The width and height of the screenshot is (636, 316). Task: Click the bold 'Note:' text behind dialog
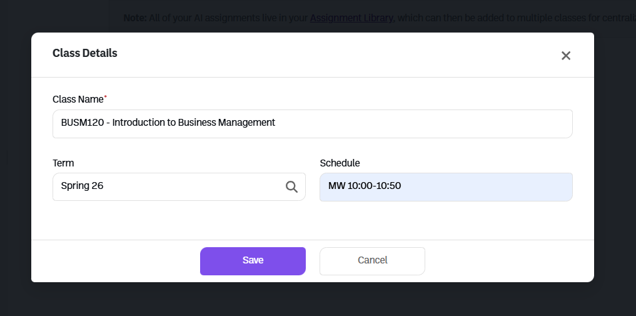click(x=135, y=18)
